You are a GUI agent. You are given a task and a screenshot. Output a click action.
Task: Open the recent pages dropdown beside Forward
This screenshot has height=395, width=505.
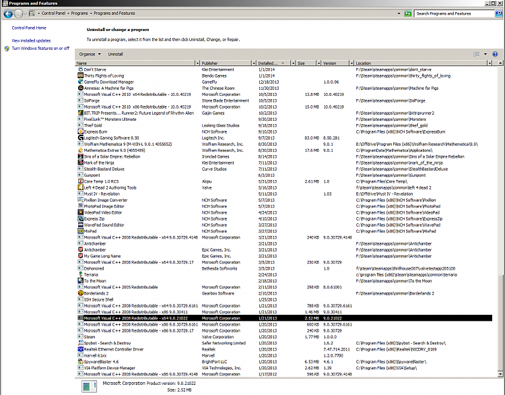point(25,13)
